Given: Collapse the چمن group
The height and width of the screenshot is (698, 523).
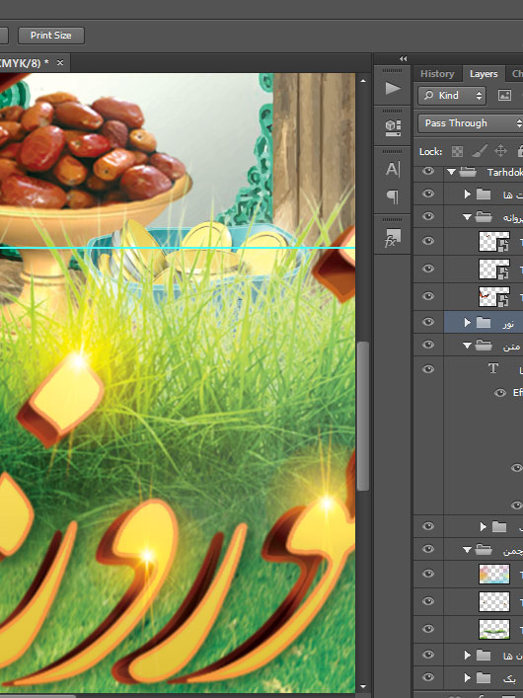Looking at the screenshot, I should (467, 550).
